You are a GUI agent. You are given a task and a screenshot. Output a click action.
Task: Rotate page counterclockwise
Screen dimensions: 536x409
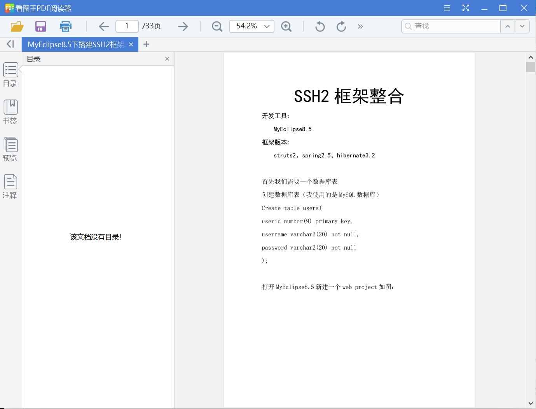[x=320, y=26]
